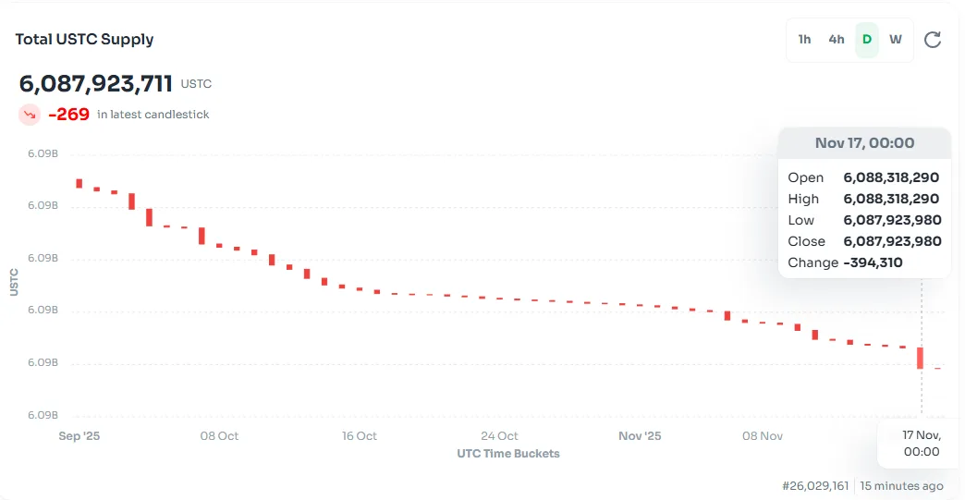
Task: Click the refresh chart icon
Action: click(933, 40)
